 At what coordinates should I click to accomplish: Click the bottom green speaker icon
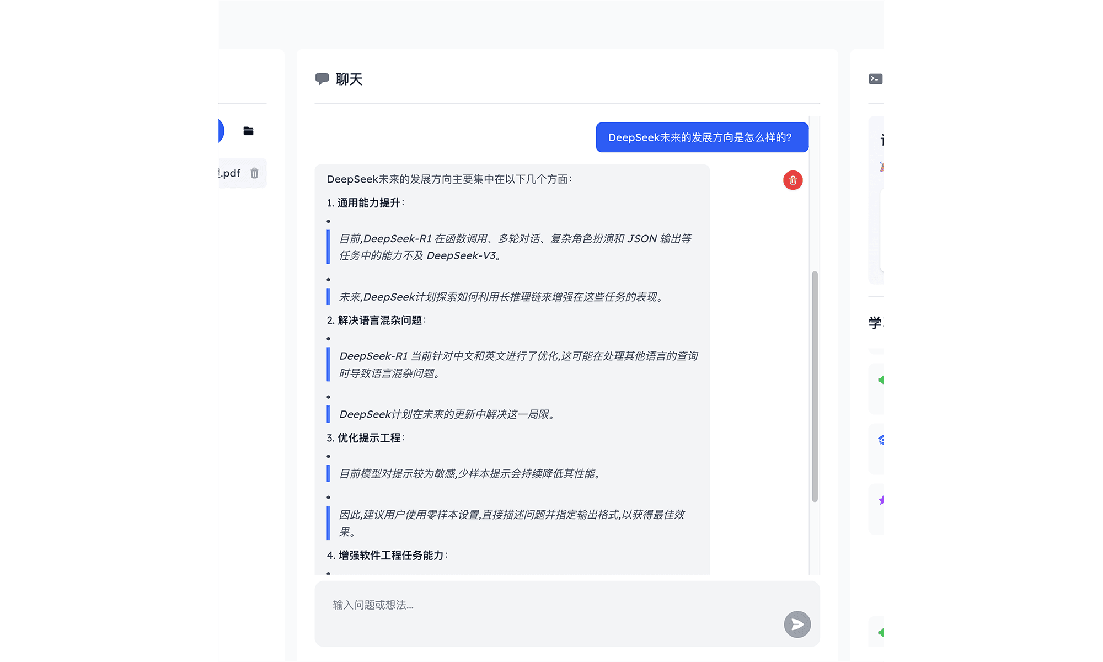pos(881,632)
